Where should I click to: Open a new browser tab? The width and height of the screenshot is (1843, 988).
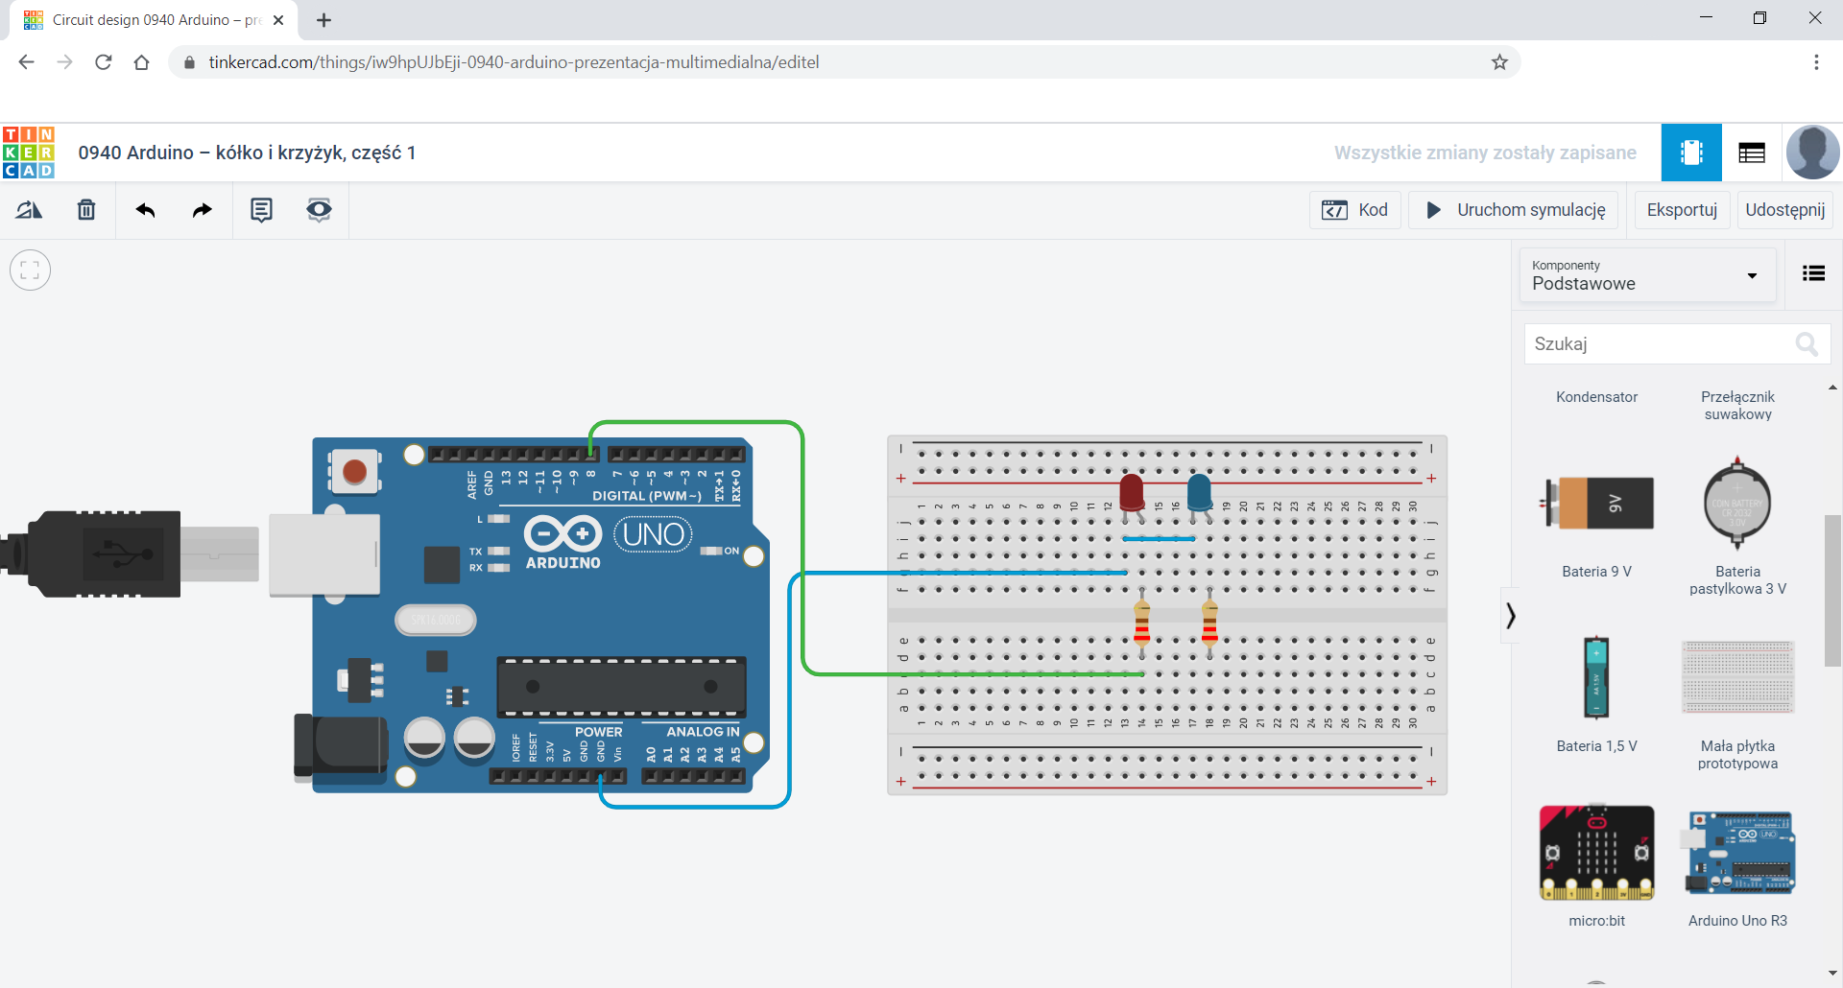coord(323,19)
